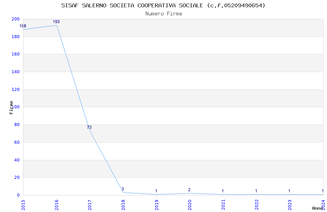
Task: Click the y-axis value 180
Action: pos(16,37)
